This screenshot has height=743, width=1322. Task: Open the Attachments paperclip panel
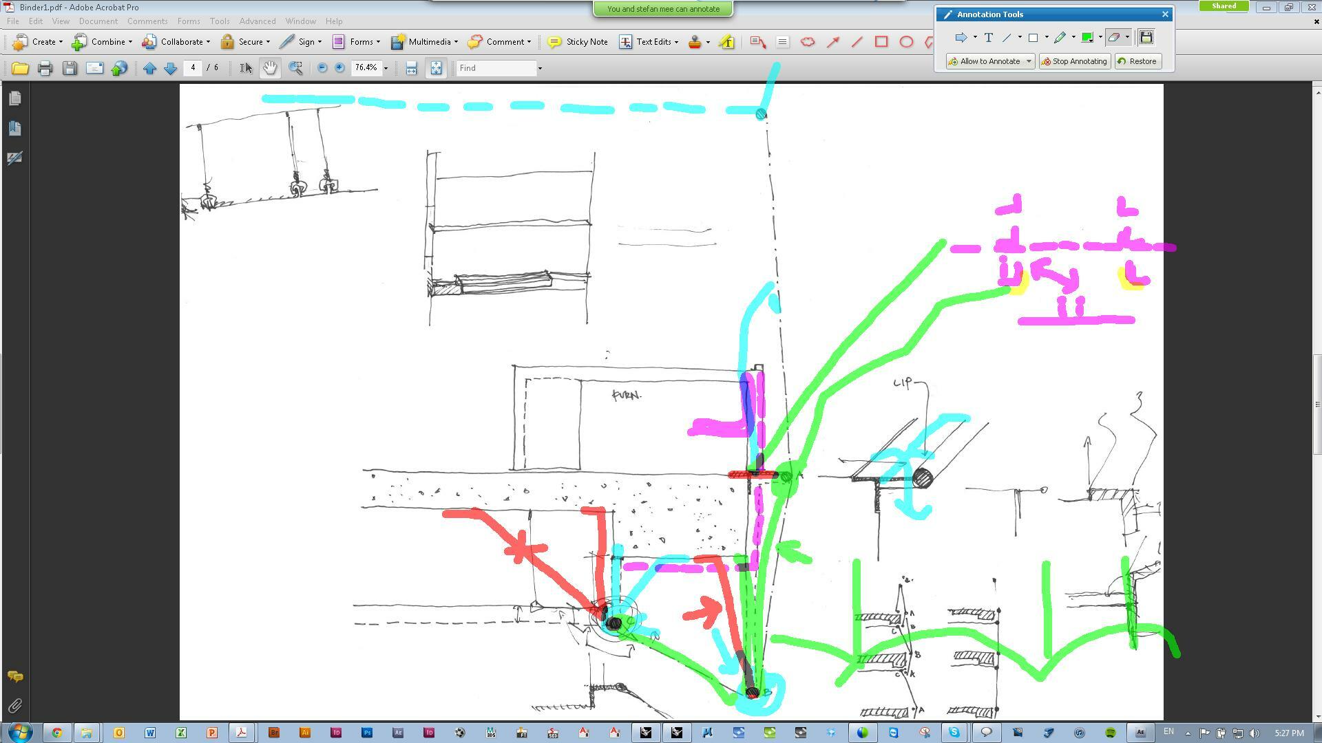[x=14, y=706]
